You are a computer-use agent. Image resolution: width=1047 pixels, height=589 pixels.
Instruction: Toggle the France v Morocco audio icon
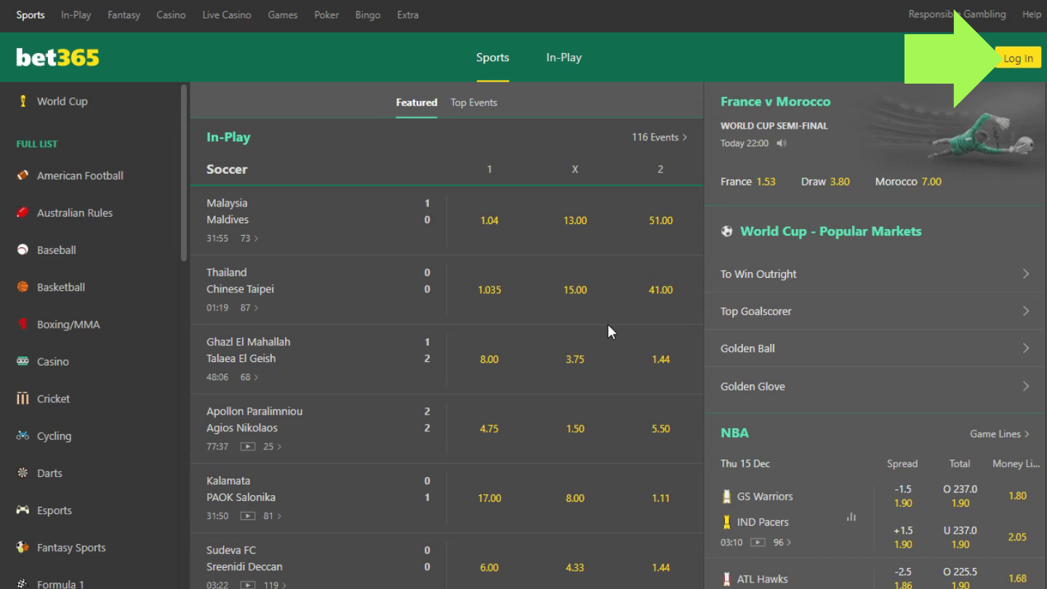782,143
